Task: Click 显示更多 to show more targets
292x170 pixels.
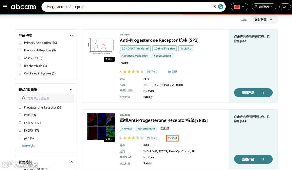Action: (28, 146)
